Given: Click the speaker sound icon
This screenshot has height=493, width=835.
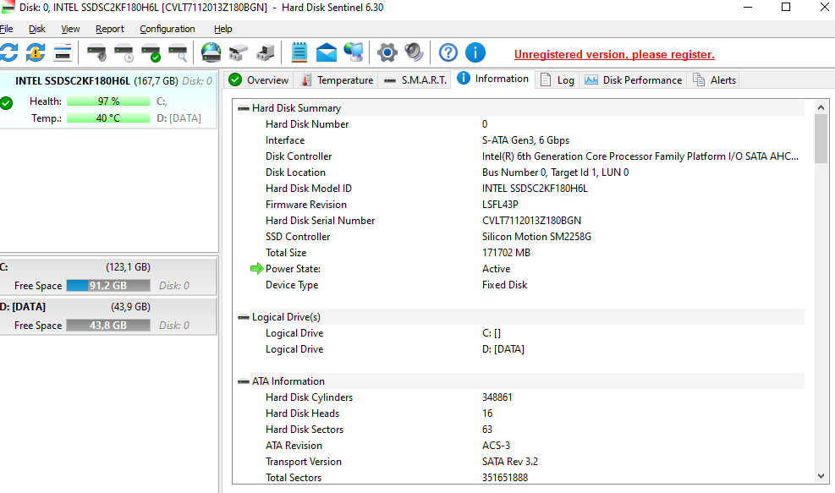Looking at the screenshot, I should tap(414, 52).
